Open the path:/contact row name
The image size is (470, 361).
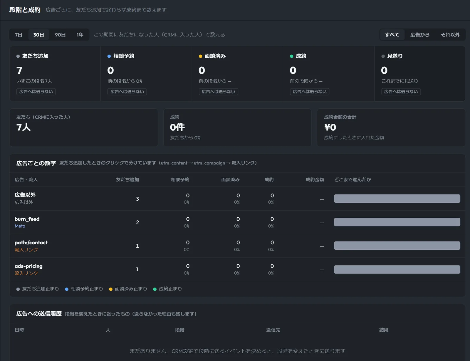(x=31, y=243)
